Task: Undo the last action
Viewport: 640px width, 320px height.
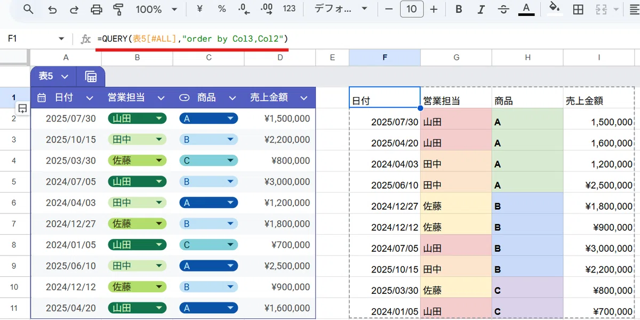Action: [52, 10]
